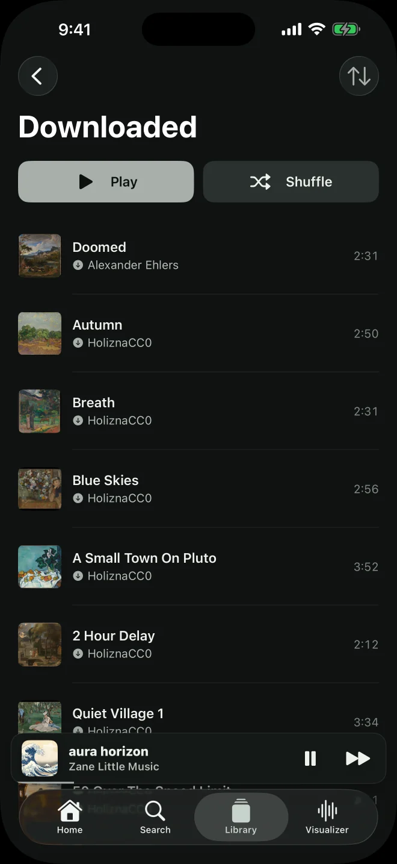
Task: Click the downloaded icon beside Alexander Ehlers
Action: (x=78, y=265)
